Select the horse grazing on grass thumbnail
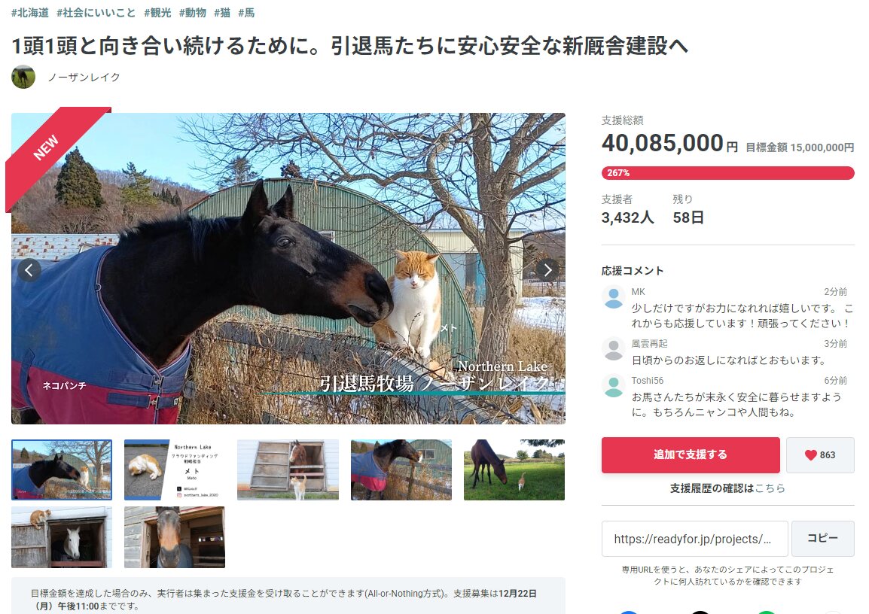This screenshot has width=869, height=614. [514, 470]
